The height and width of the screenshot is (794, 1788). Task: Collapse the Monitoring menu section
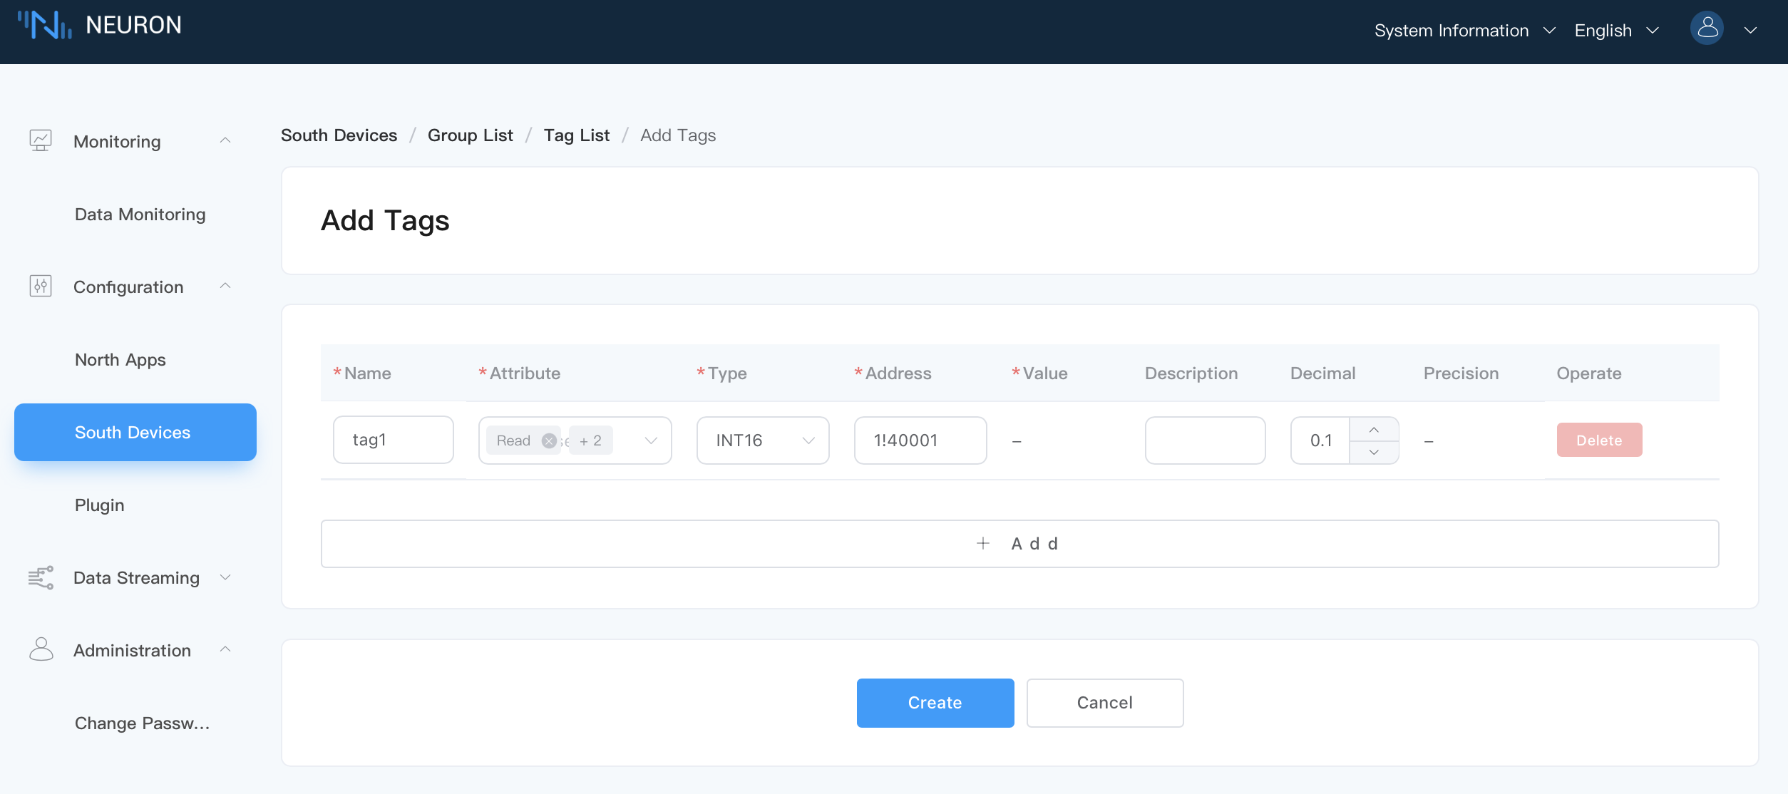[225, 140]
